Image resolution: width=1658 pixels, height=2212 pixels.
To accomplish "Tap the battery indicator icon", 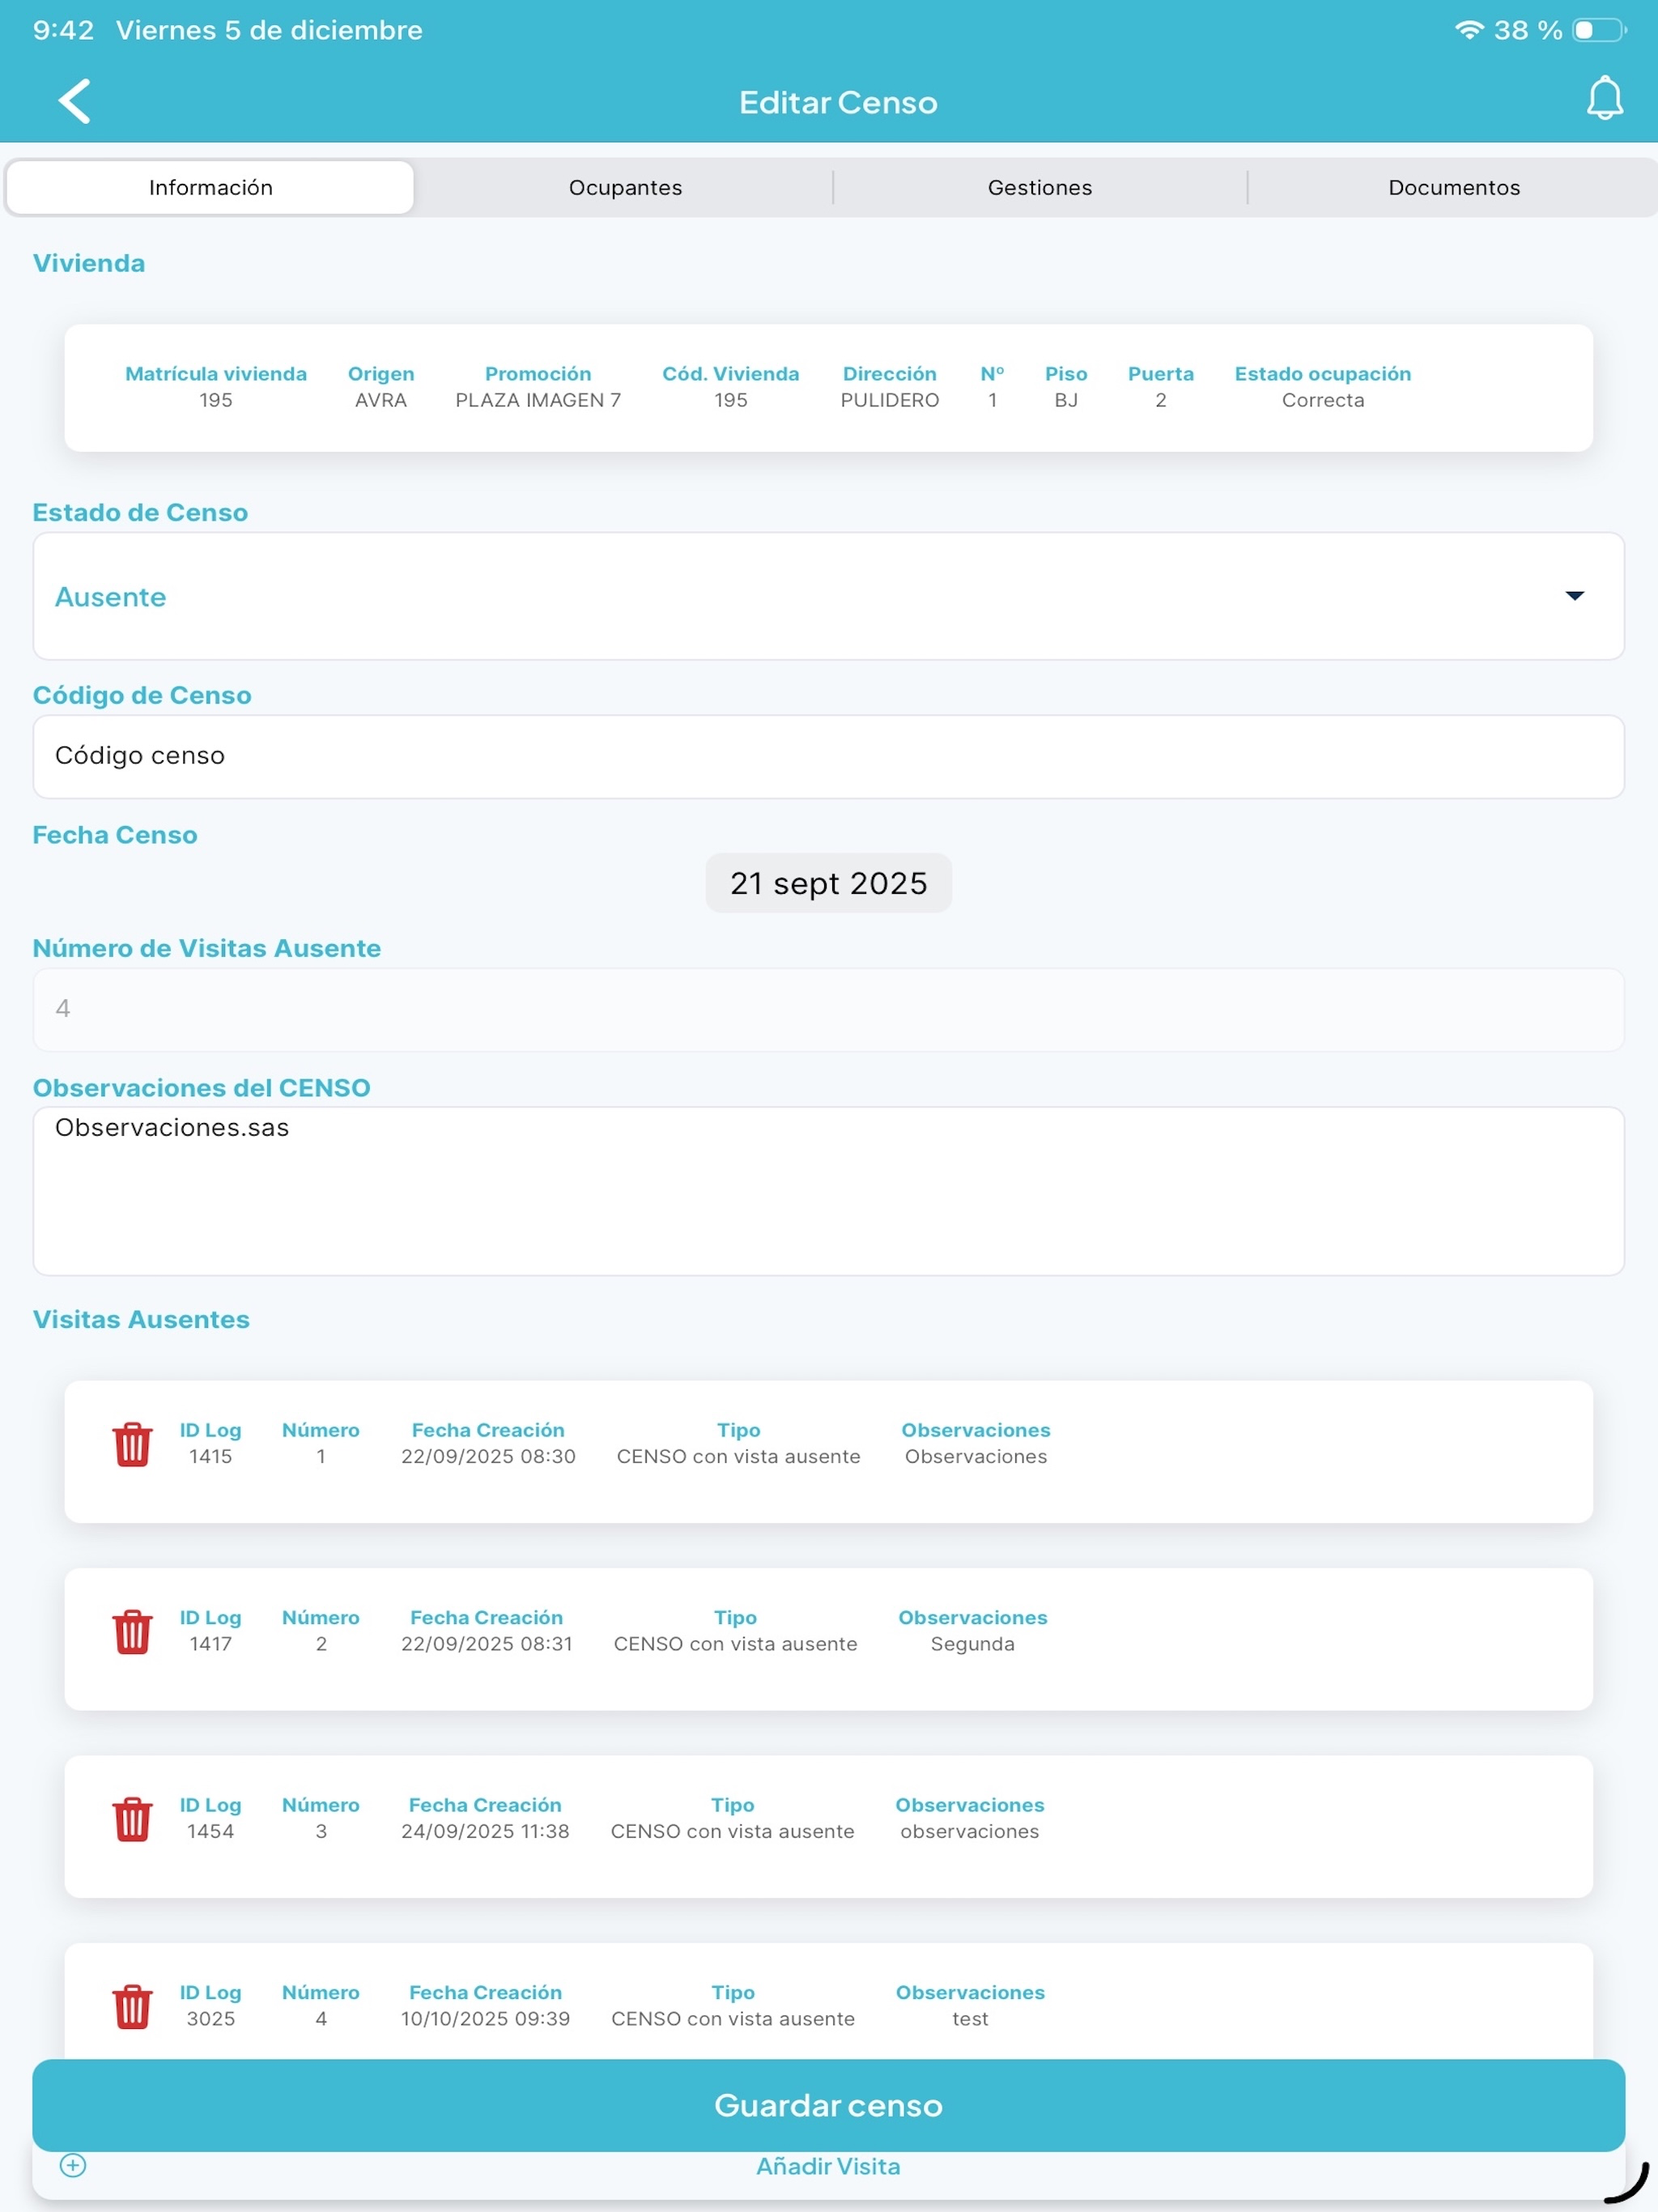I will (1598, 30).
